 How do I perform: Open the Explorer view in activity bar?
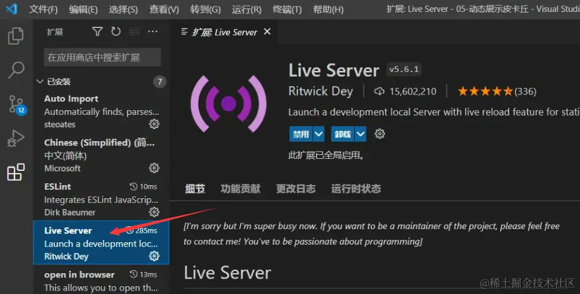click(x=16, y=36)
